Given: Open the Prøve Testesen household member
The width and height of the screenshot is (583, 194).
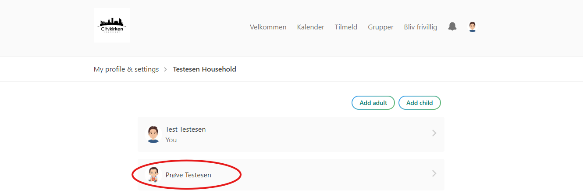Looking at the screenshot, I should (x=188, y=175).
